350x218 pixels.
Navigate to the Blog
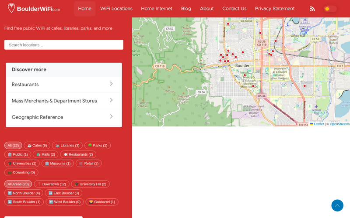[x=186, y=9]
